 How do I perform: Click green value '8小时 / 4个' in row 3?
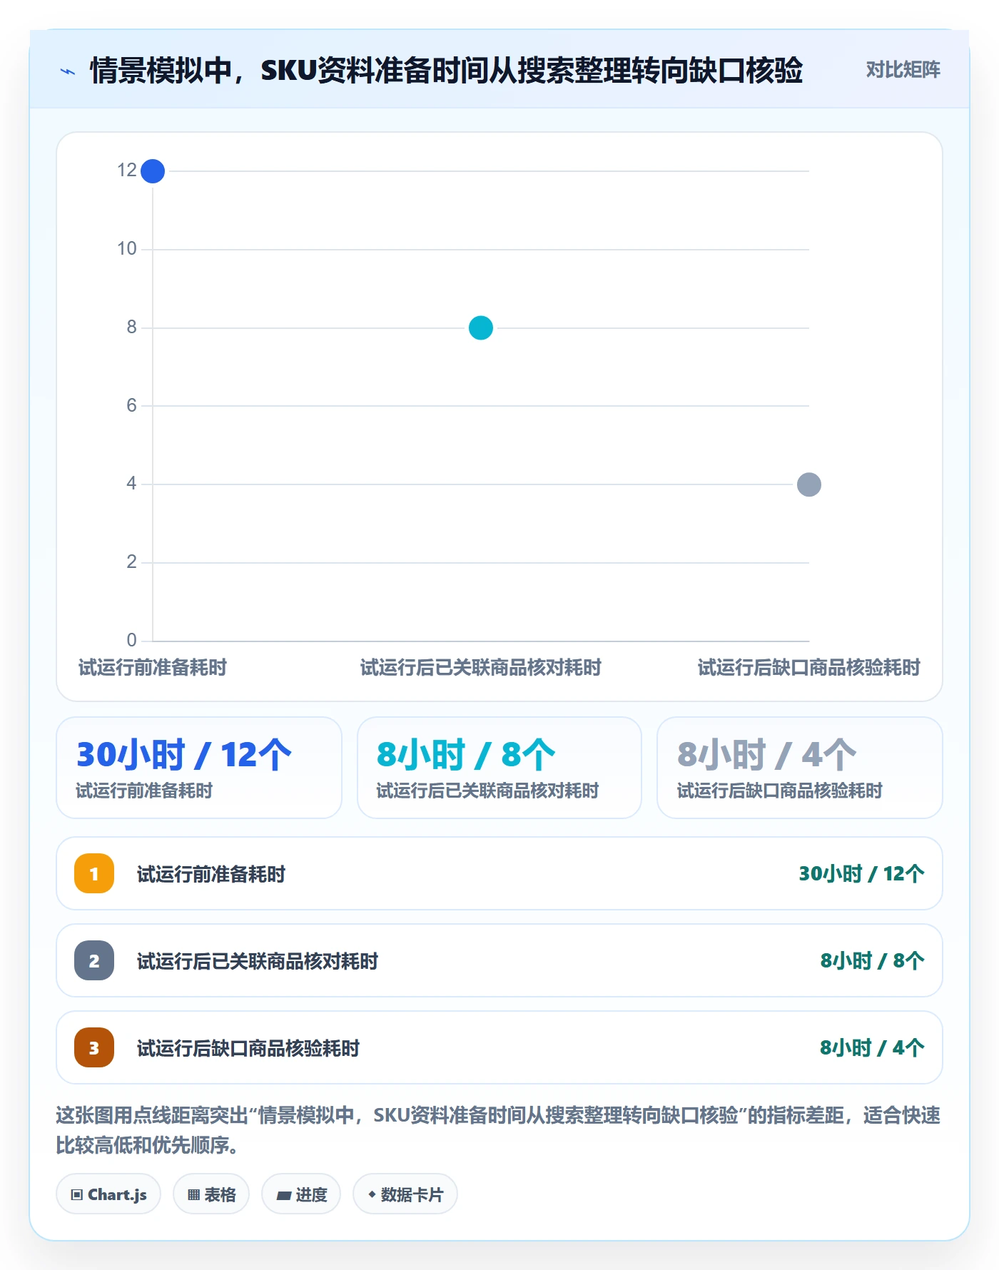pos(872,1048)
